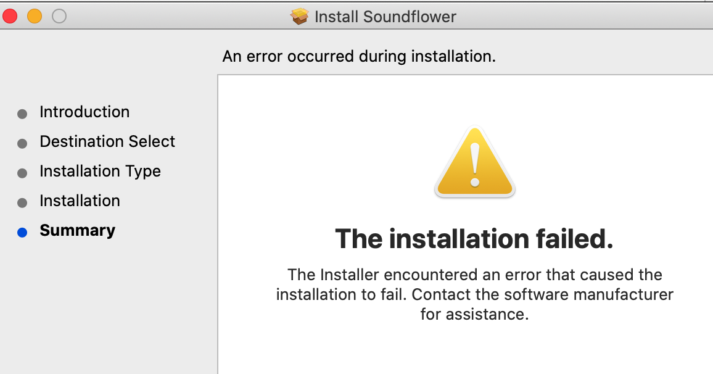713x374 pixels.
Task: Click the 'An error occurred during installation' header
Action: (x=359, y=57)
